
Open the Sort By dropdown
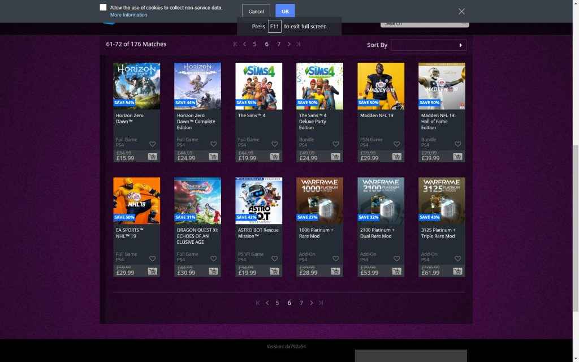pos(429,45)
